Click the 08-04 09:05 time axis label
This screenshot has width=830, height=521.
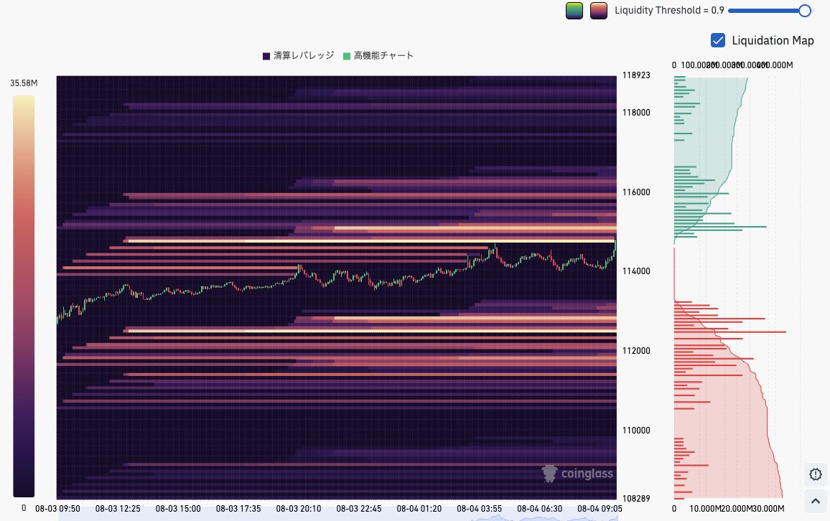600,509
